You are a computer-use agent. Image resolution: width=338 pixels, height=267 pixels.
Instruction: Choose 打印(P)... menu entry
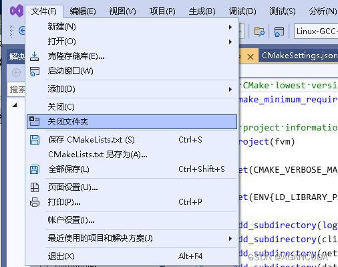pos(132,202)
